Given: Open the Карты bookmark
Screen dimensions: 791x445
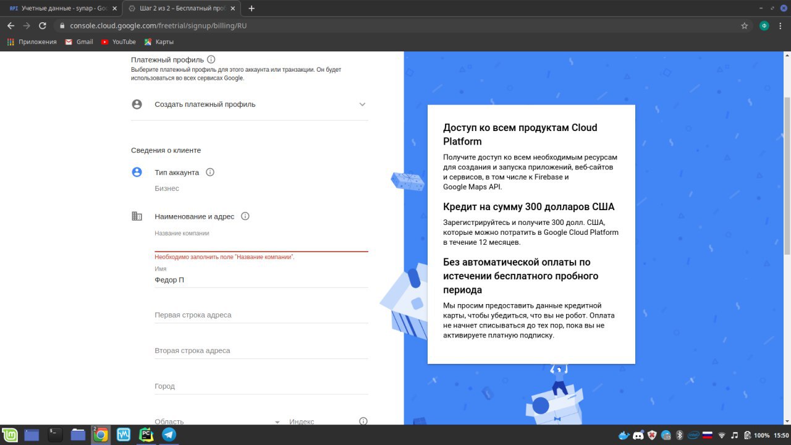Looking at the screenshot, I should 159,42.
